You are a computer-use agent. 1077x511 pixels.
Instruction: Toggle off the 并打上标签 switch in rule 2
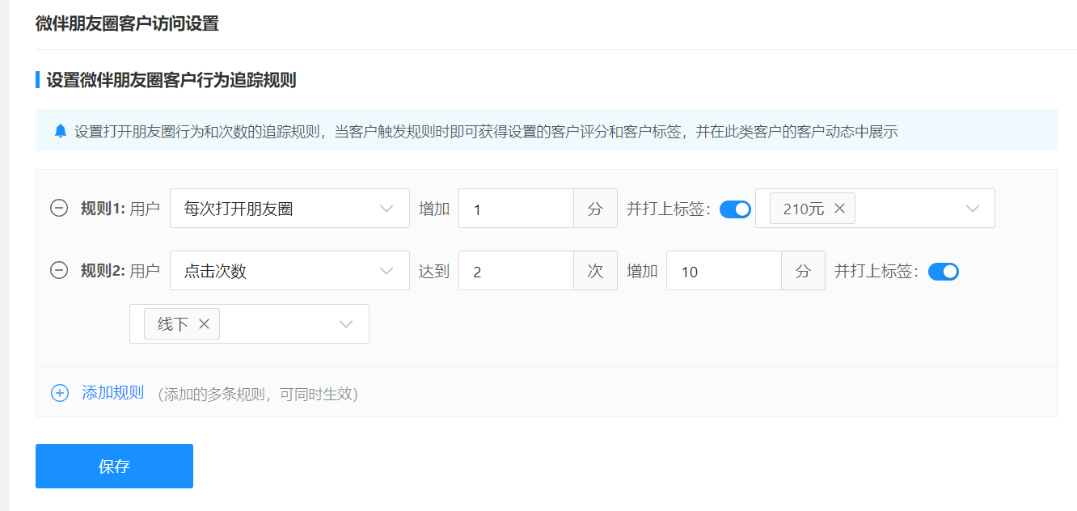(x=943, y=272)
